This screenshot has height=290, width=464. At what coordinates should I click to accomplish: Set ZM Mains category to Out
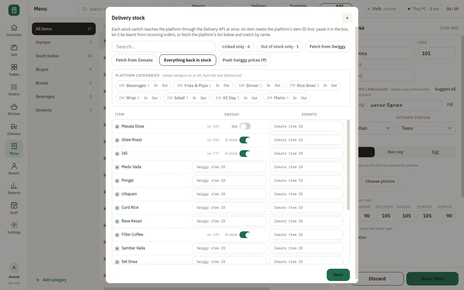click(304, 98)
